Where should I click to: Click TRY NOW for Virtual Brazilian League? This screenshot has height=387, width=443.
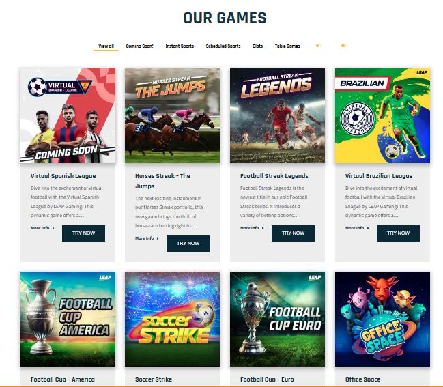(x=398, y=233)
